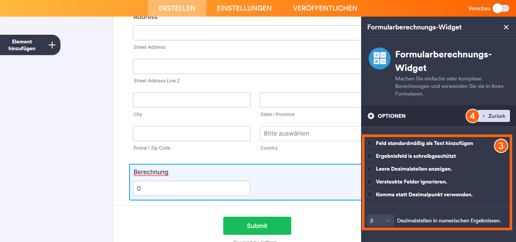Switch to the EINSTELLUNGEN tab
This screenshot has height=242, width=516.
[x=244, y=8]
